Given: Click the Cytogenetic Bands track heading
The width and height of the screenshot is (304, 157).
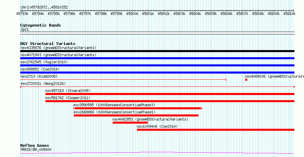Looking at the screenshot, I should point(41,25).
